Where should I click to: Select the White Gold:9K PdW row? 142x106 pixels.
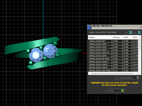113,59
